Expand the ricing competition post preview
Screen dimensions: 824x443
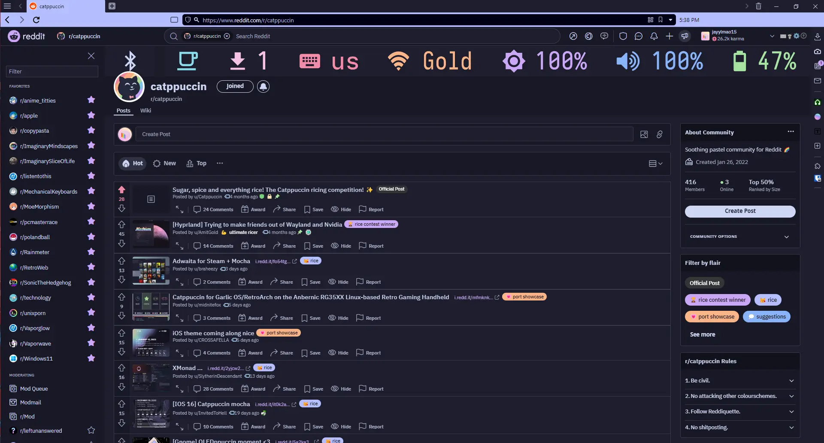[x=179, y=209]
